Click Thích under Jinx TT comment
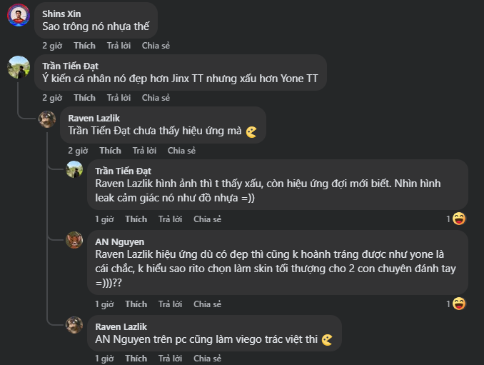 [x=84, y=98]
